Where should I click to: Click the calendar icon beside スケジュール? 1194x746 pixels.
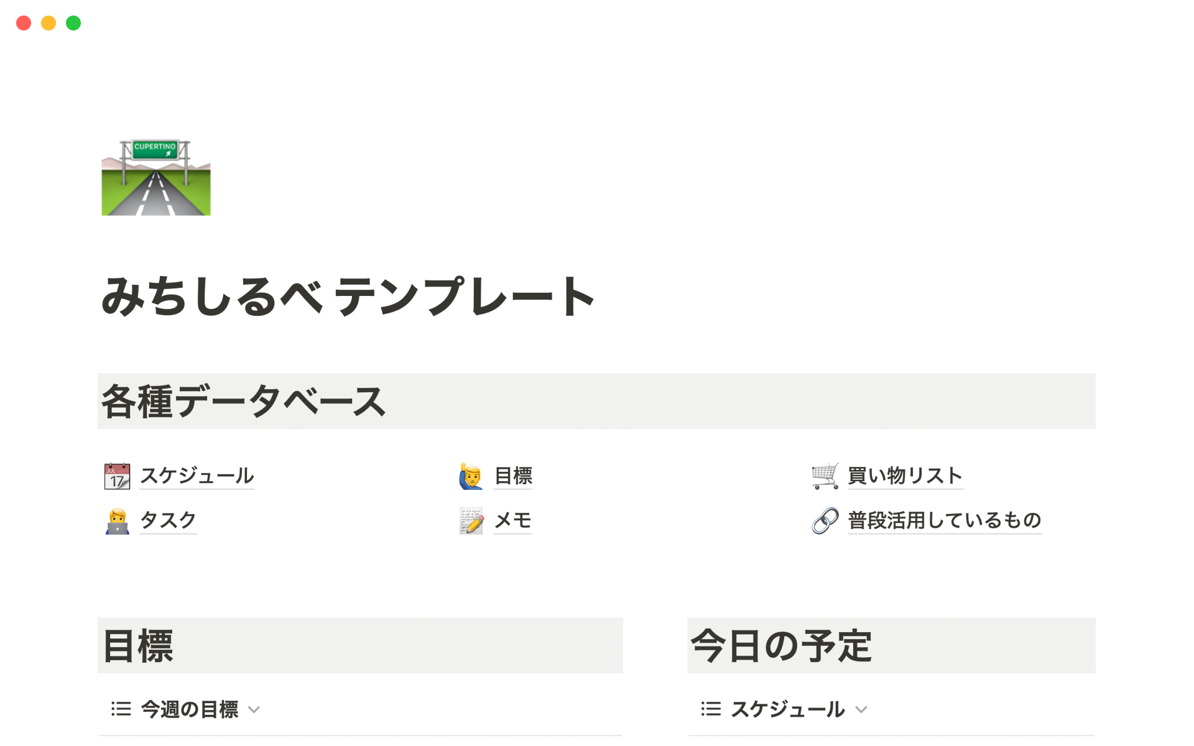117,476
